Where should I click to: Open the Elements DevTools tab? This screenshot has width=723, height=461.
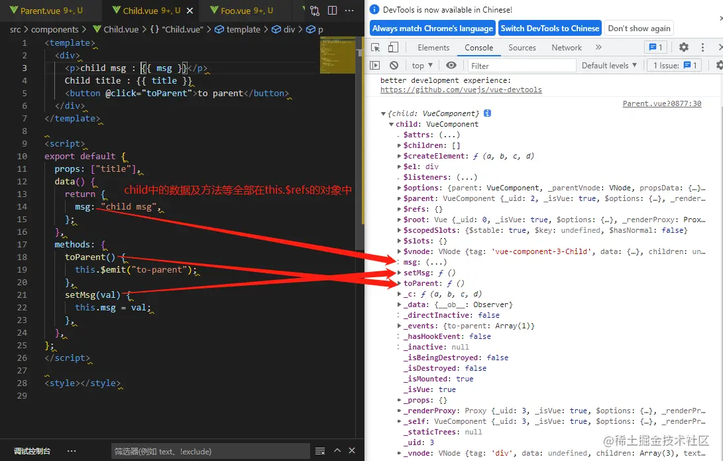433,48
